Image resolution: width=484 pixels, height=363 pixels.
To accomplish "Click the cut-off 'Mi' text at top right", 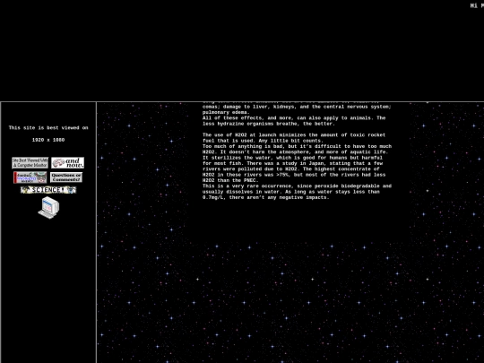I will [x=477, y=5].
